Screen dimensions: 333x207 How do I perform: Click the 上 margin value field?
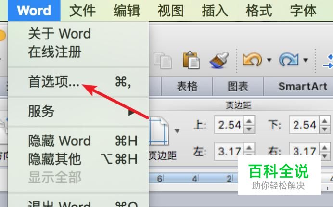(229, 125)
